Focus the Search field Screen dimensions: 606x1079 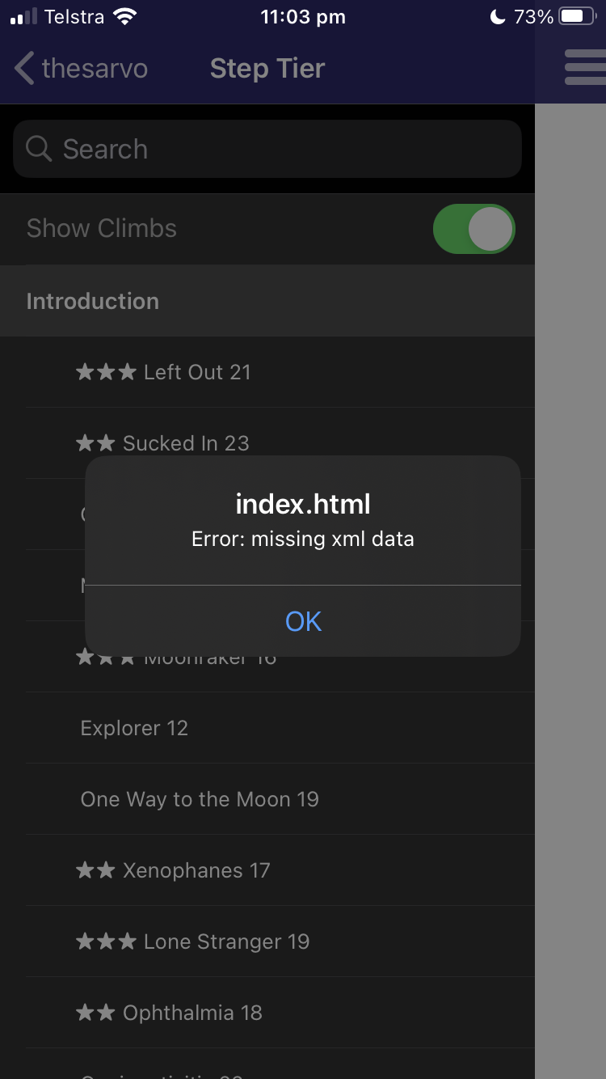pyautogui.click(x=275, y=149)
